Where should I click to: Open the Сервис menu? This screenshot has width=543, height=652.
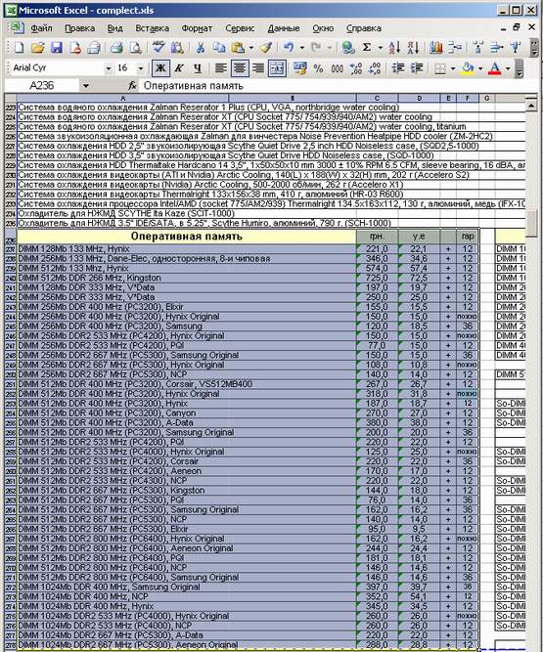(x=240, y=28)
